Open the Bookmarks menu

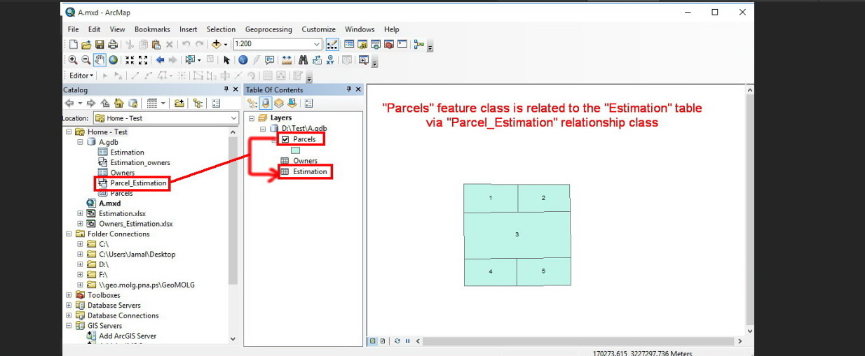point(152,29)
